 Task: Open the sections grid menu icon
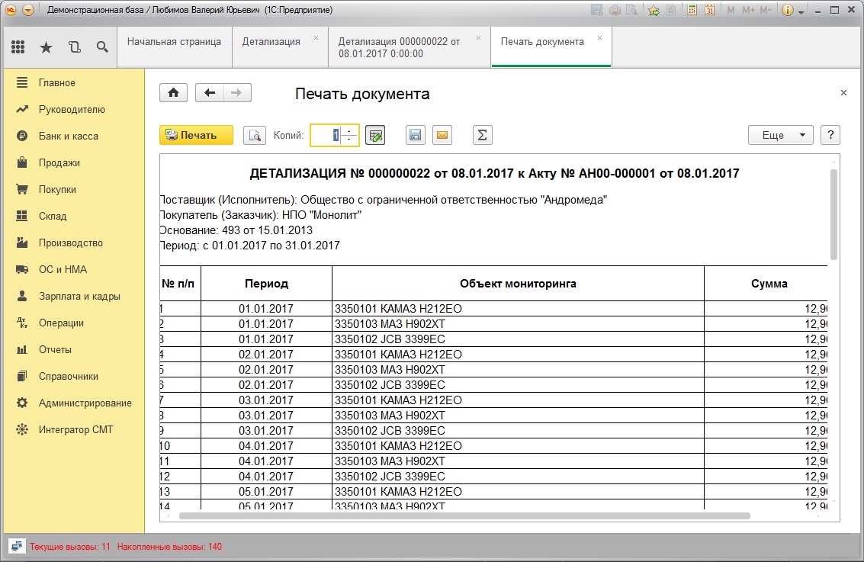(x=18, y=47)
